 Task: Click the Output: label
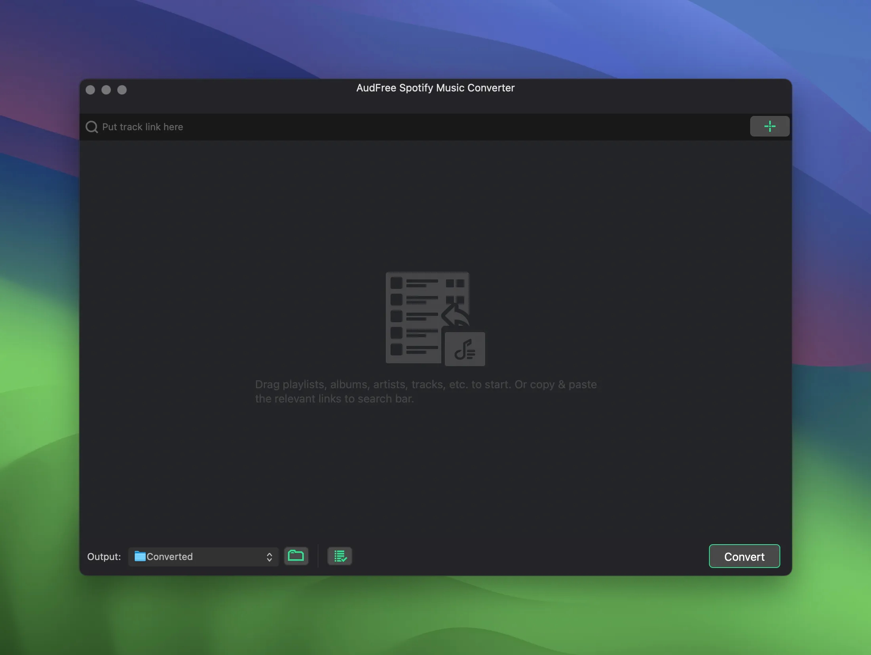[x=103, y=556]
